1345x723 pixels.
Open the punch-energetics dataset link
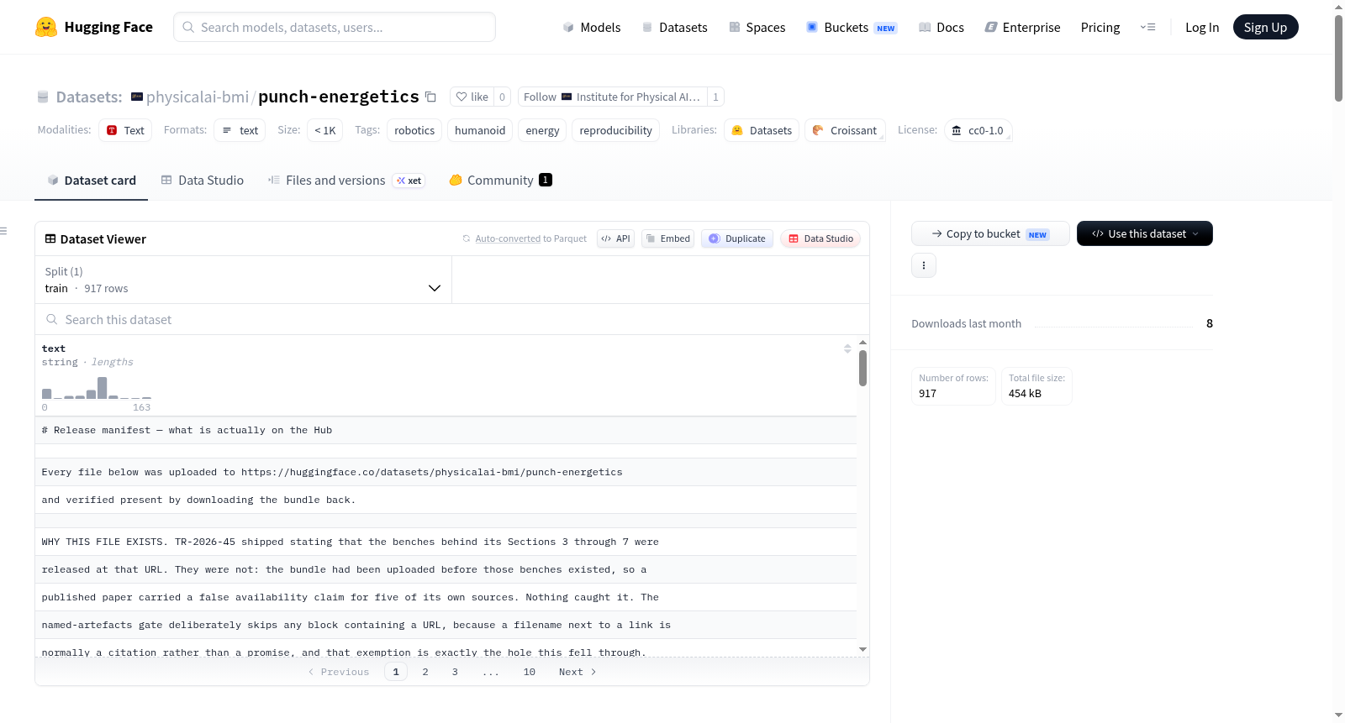point(339,97)
